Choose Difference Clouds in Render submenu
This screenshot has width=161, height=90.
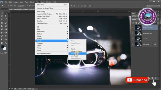click(x=77, y=51)
